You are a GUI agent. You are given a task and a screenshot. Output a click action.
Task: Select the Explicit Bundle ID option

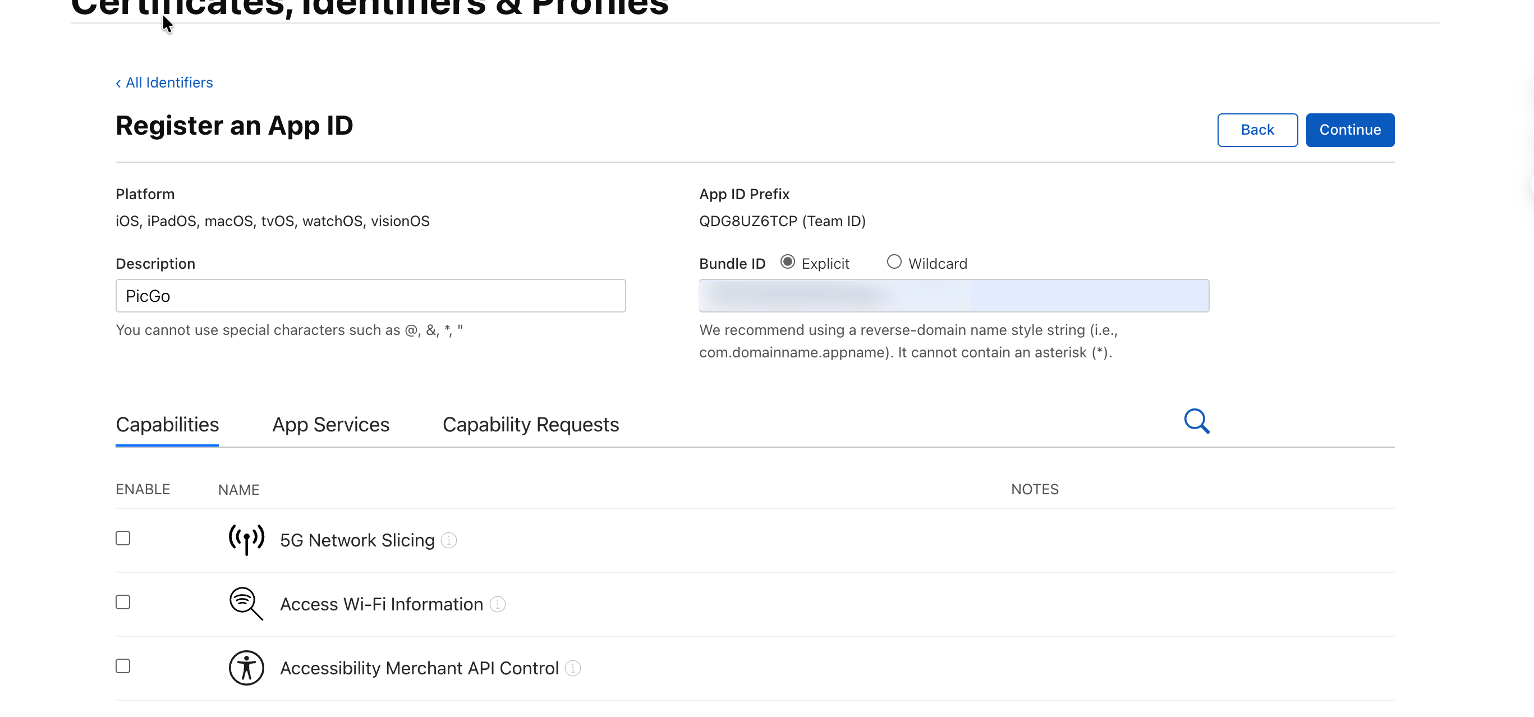(x=787, y=262)
